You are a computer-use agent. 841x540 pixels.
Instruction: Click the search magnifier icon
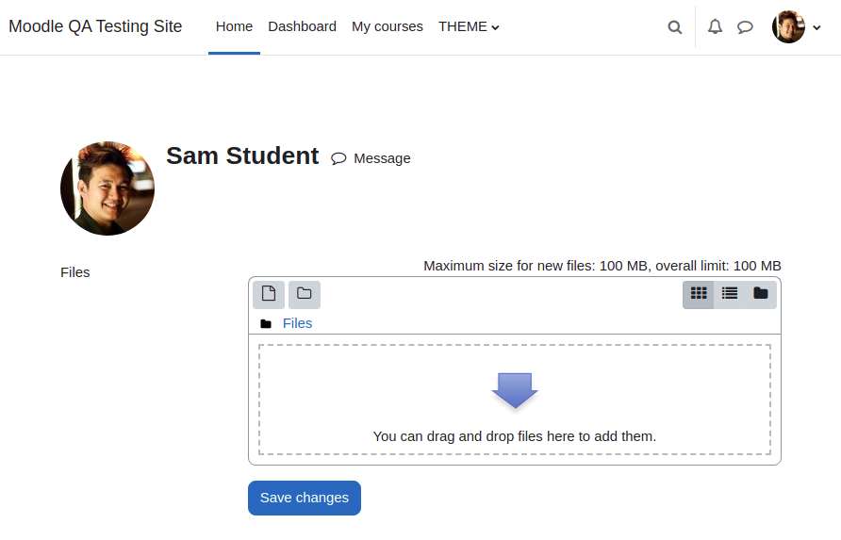pyautogui.click(x=675, y=26)
